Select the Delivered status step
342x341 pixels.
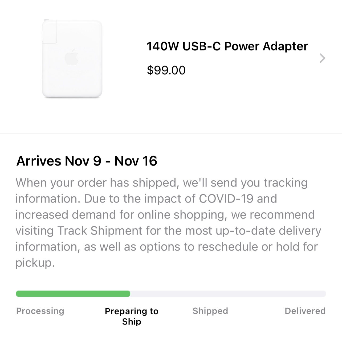pyautogui.click(x=305, y=311)
